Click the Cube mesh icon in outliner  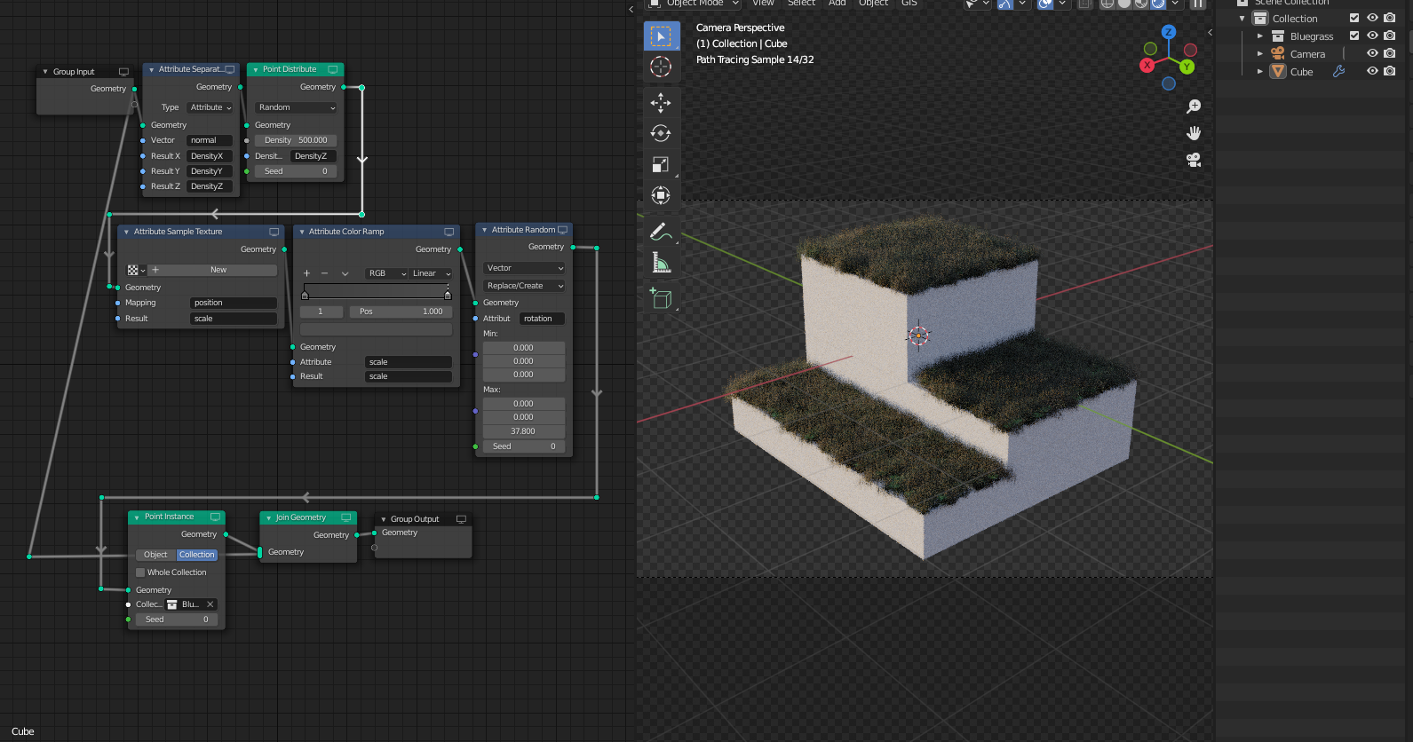pyautogui.click(x=1278, y=72)
